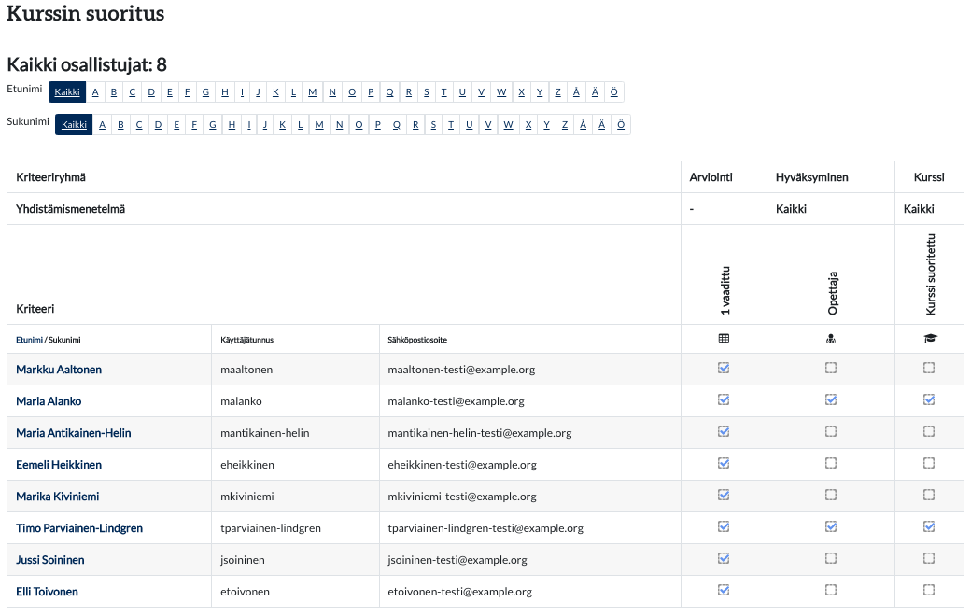
Task: Click username cell tparviainen-lindgren
Action: click(271, 528)
